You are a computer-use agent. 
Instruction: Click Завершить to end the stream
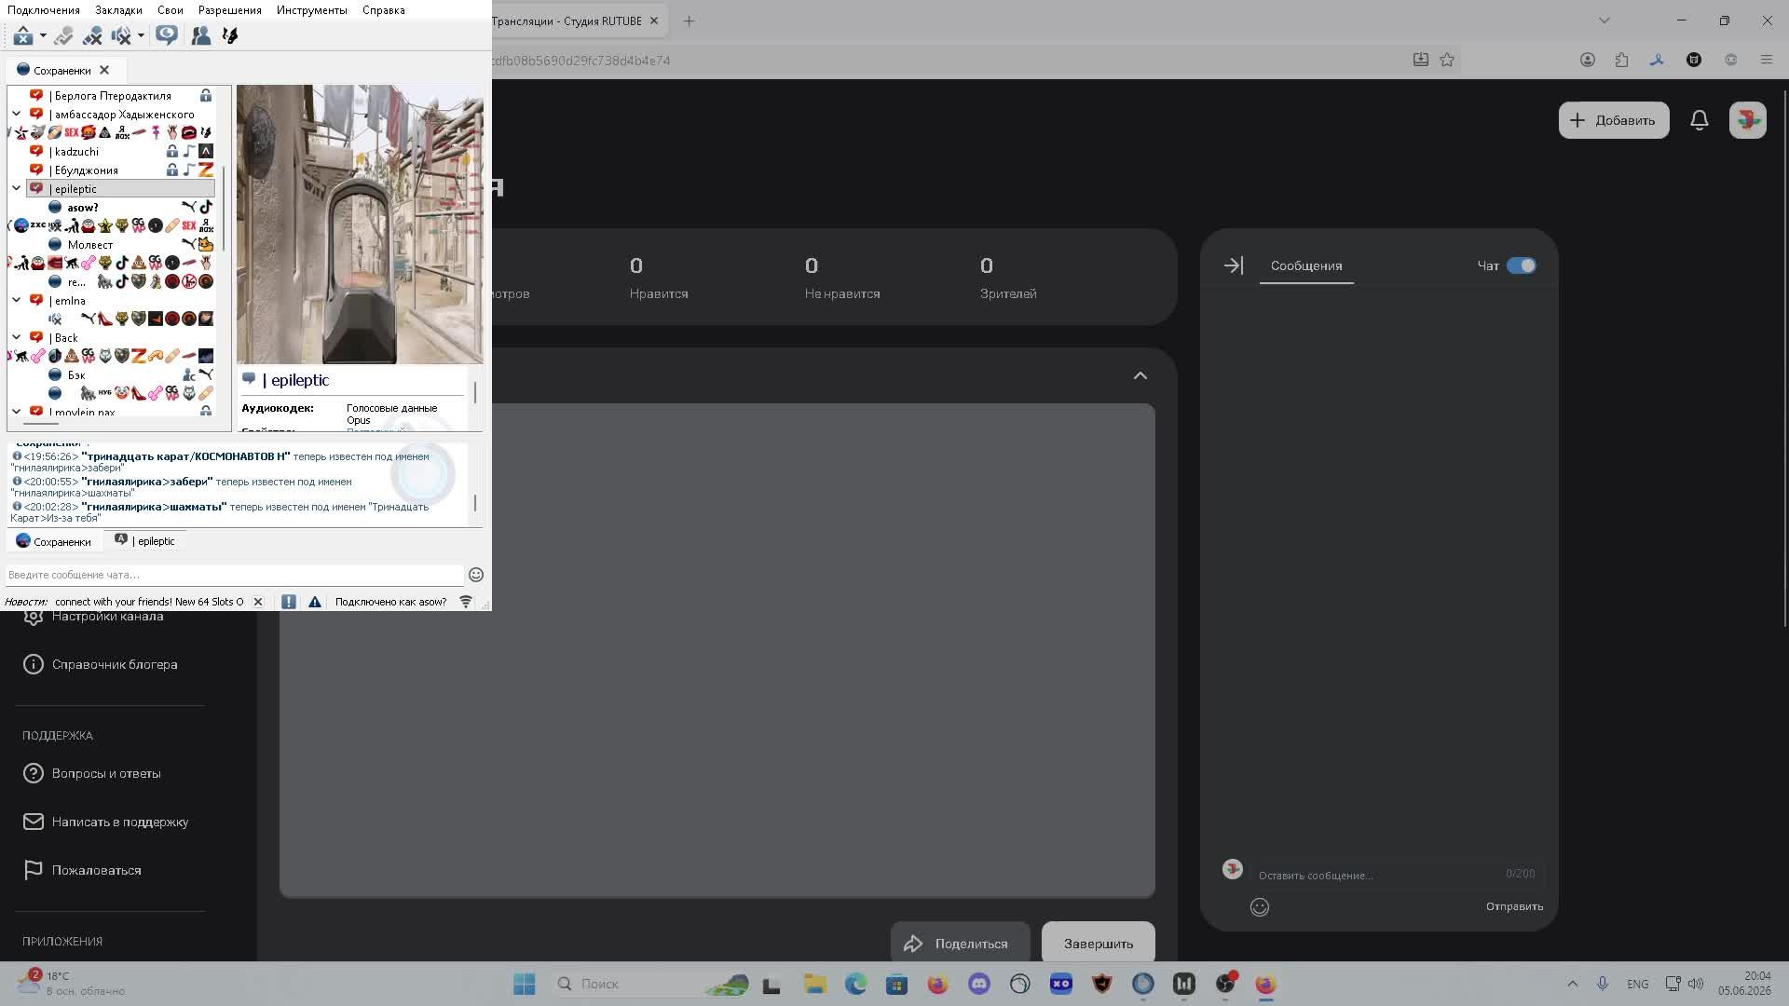click(x=1099, y=943)
